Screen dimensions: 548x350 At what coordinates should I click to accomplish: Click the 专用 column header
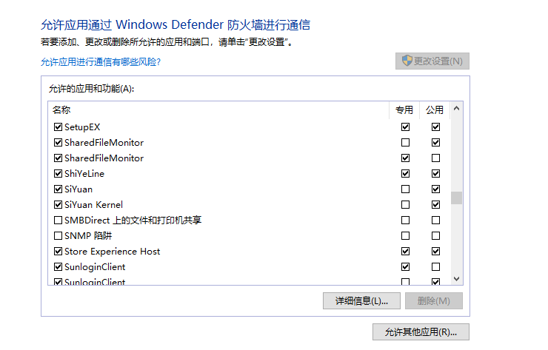[404, 110]
